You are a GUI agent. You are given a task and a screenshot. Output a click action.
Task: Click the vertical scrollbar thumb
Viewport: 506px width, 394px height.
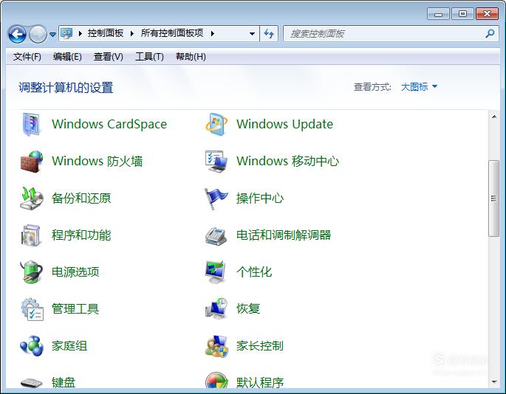point(493,198)
